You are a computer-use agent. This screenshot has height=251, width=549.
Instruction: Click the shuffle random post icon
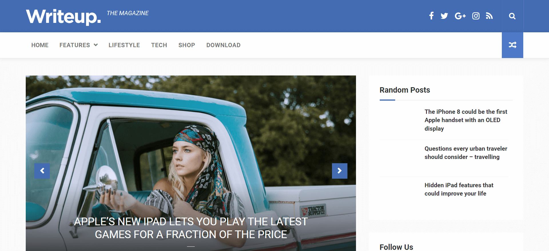512,45
